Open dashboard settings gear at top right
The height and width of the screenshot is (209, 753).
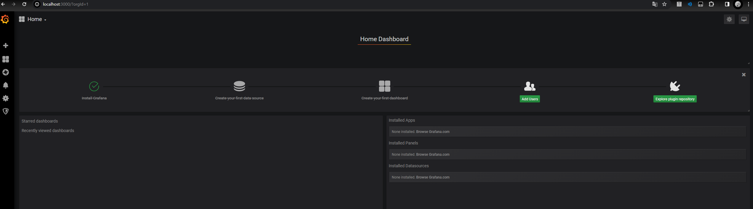pos(729,19)
